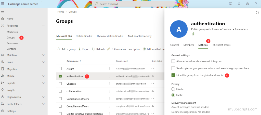Open the help question mark

[x=256, y=4]
